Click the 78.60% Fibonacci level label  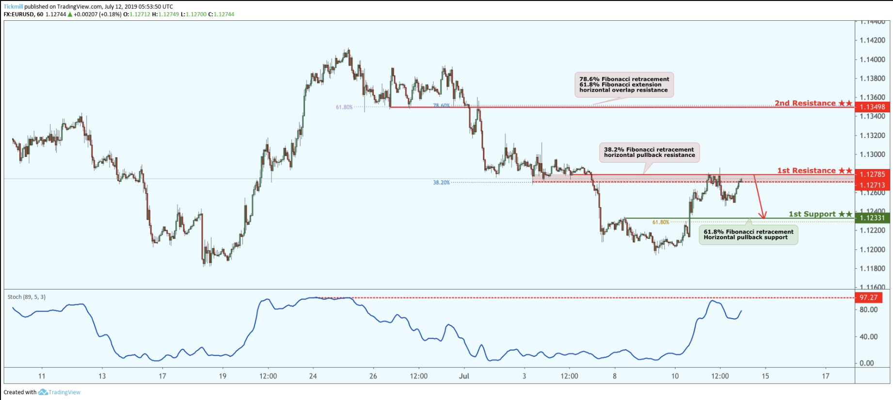tap(441, 105)
